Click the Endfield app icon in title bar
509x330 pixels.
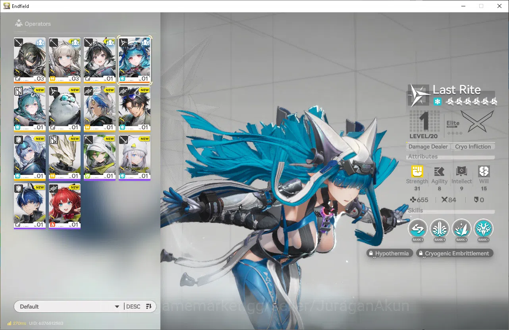pos(7,6)
